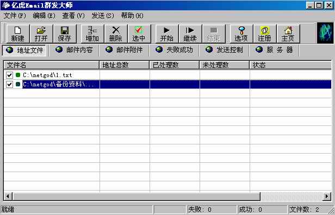Sort by the 文件名 column header

(52, 65)
